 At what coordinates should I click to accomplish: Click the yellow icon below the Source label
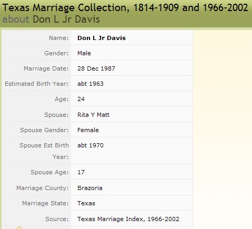19,227
